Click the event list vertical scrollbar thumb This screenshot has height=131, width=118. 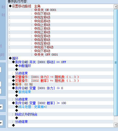coord(116,63)
